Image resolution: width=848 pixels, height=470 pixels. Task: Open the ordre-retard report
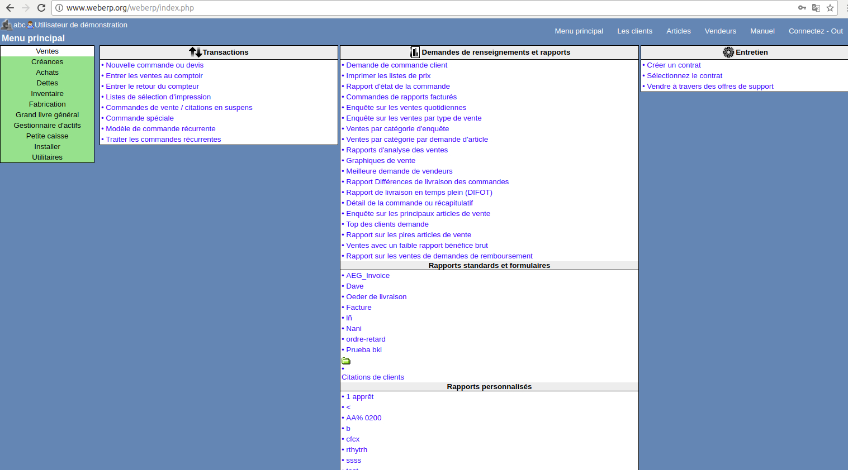pos(366,339)
